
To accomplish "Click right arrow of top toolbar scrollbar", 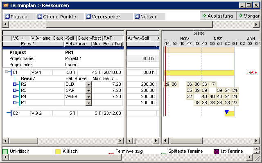I will [x=256, y=25].
